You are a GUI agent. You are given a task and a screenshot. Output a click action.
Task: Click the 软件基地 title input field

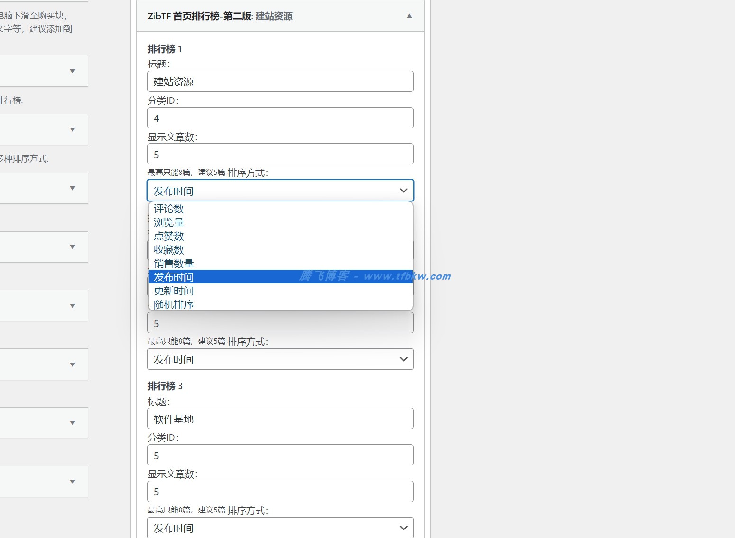coord(280,419)
